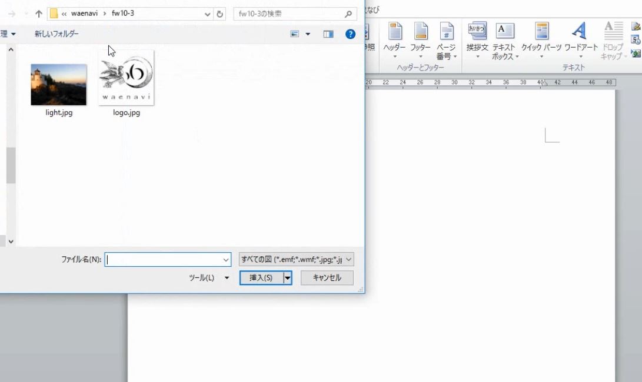Click the search magnifier icon

click(x=348, y=14)
